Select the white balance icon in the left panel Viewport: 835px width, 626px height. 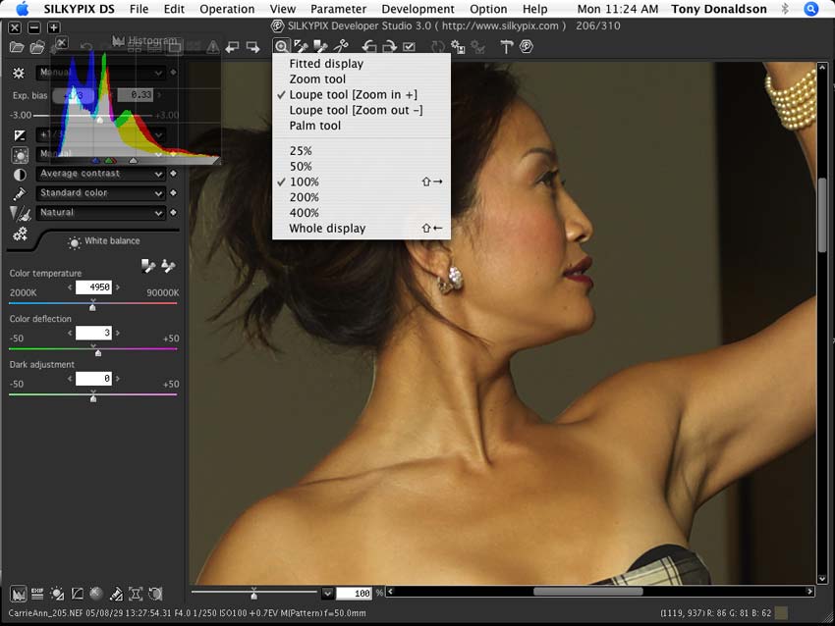coord(21,155)
